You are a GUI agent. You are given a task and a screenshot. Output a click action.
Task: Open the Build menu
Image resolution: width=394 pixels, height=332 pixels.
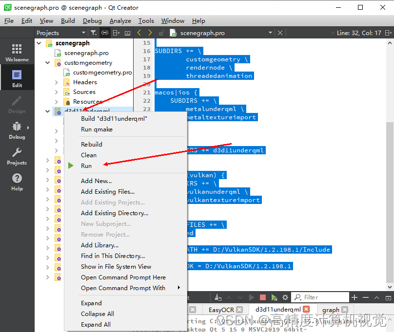(x=68, y=20)
